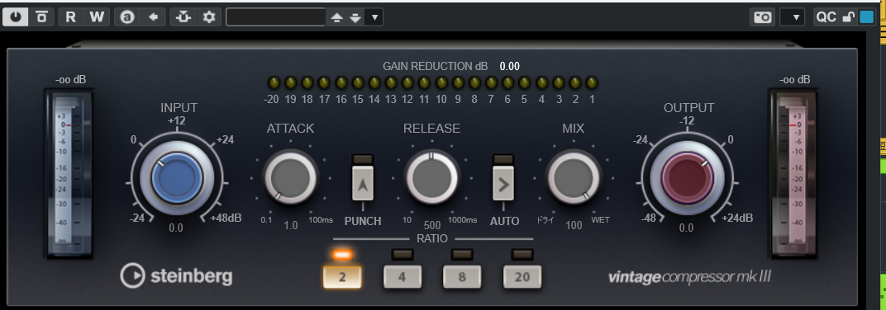Load previous preset with up arrow

click(336, 17)
